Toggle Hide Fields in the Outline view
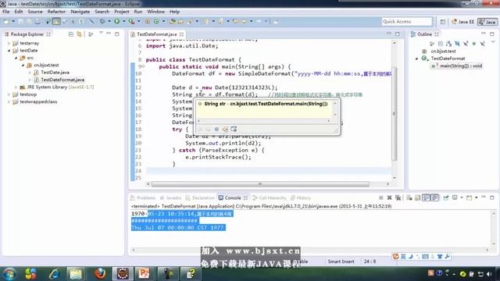The width and height of the screenshot is (500, 281). (457, 44)
